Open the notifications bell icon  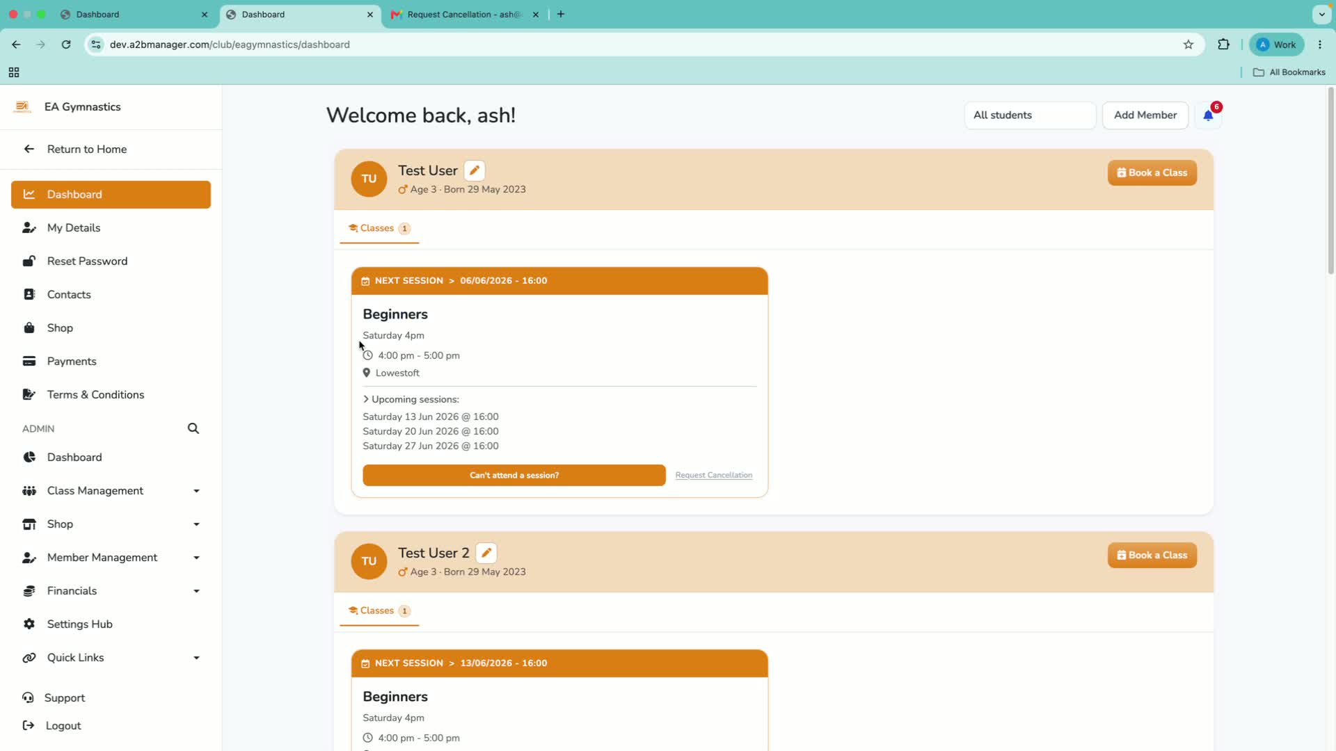click(1208, 115)
